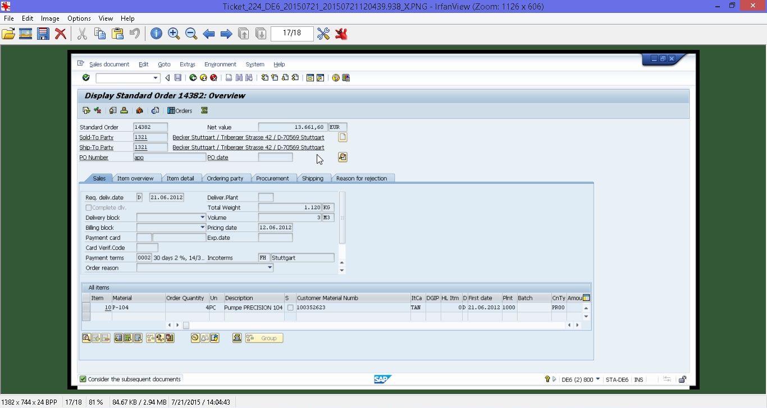This screenshot has height=408, width=767.
Task: Click the Ship-To Party label link
Action: (97, 147)
